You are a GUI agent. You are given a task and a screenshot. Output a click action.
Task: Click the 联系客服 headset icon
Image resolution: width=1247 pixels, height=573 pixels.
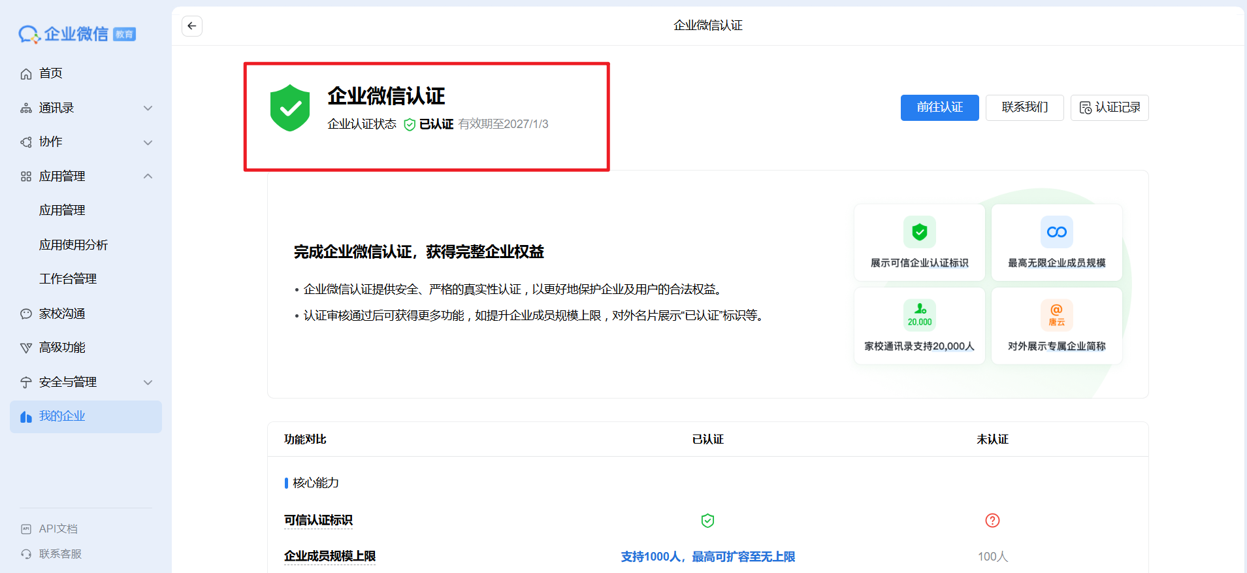point(26,554)
